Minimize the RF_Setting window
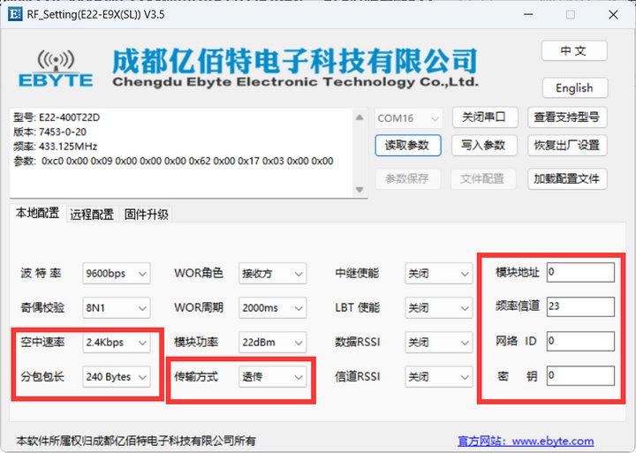This screenshot has width=636, height=453. point(528,15)
